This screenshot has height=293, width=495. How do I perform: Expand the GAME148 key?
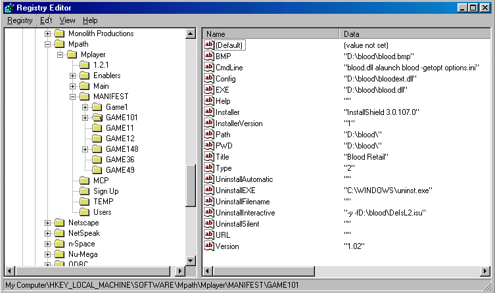click(x=85, y=149)
